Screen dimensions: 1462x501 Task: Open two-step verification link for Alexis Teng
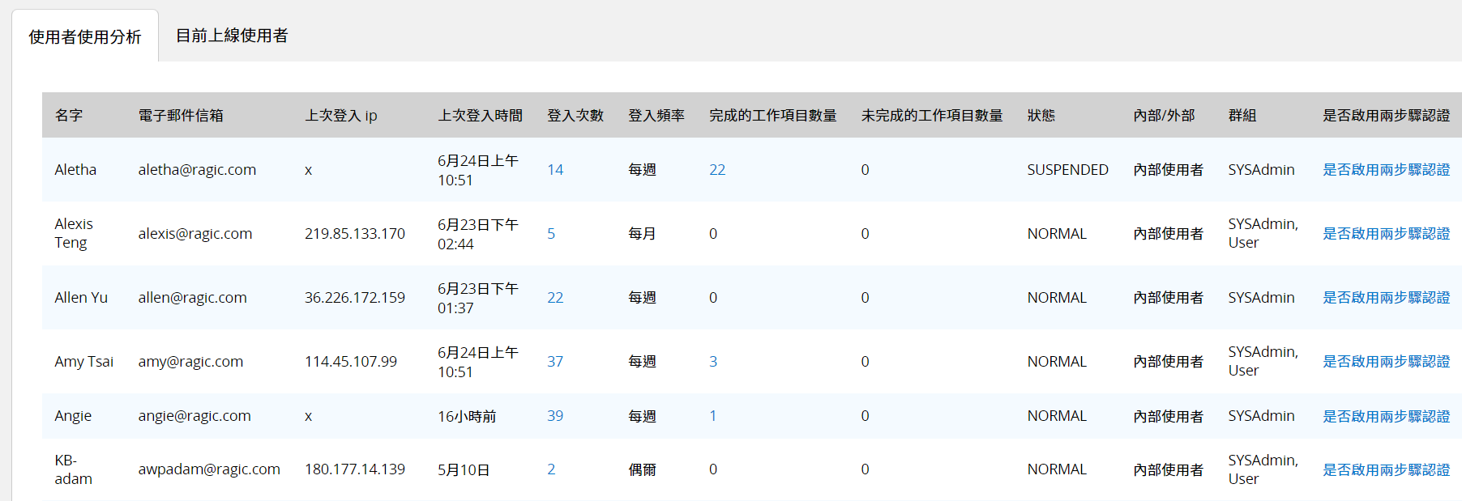pos(1386,234)
